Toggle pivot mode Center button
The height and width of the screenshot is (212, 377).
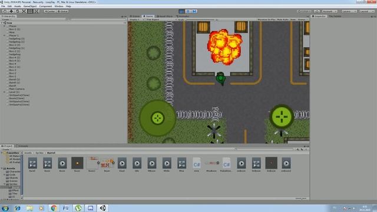coord(49,11)
